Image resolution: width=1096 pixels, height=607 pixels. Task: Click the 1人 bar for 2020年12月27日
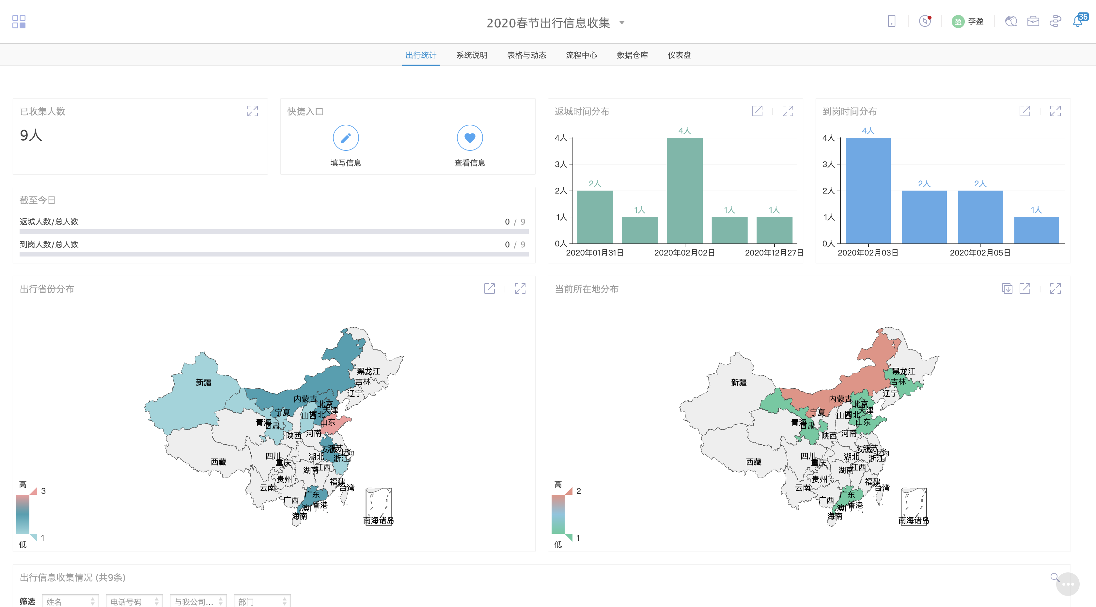coord(774,230)
